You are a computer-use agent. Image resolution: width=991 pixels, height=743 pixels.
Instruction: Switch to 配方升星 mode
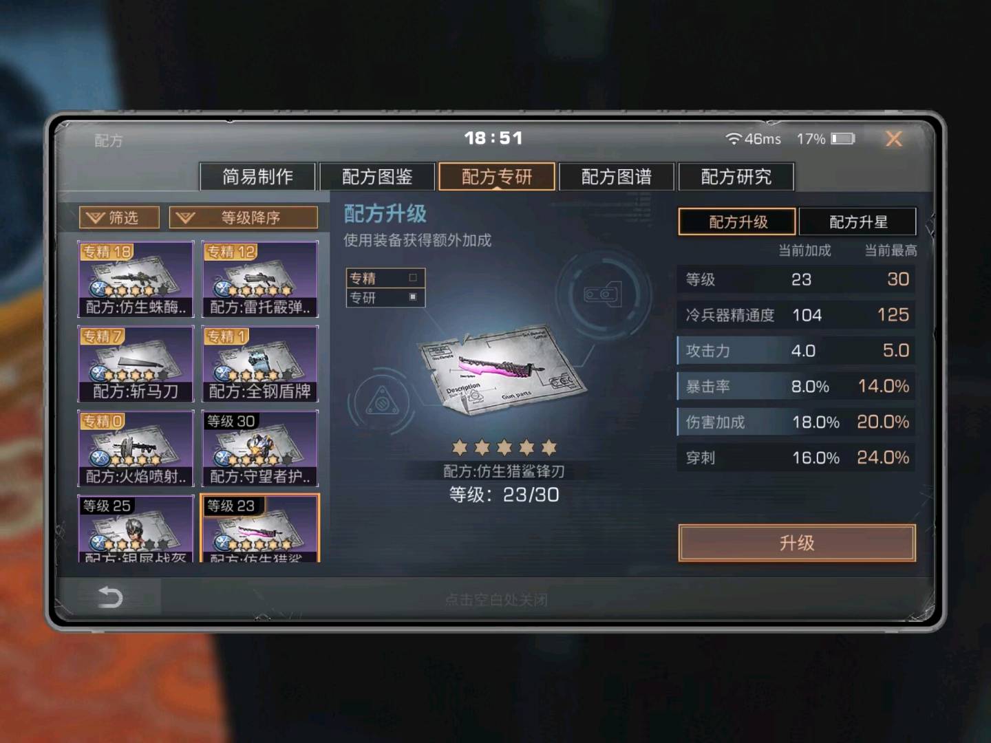858,222
